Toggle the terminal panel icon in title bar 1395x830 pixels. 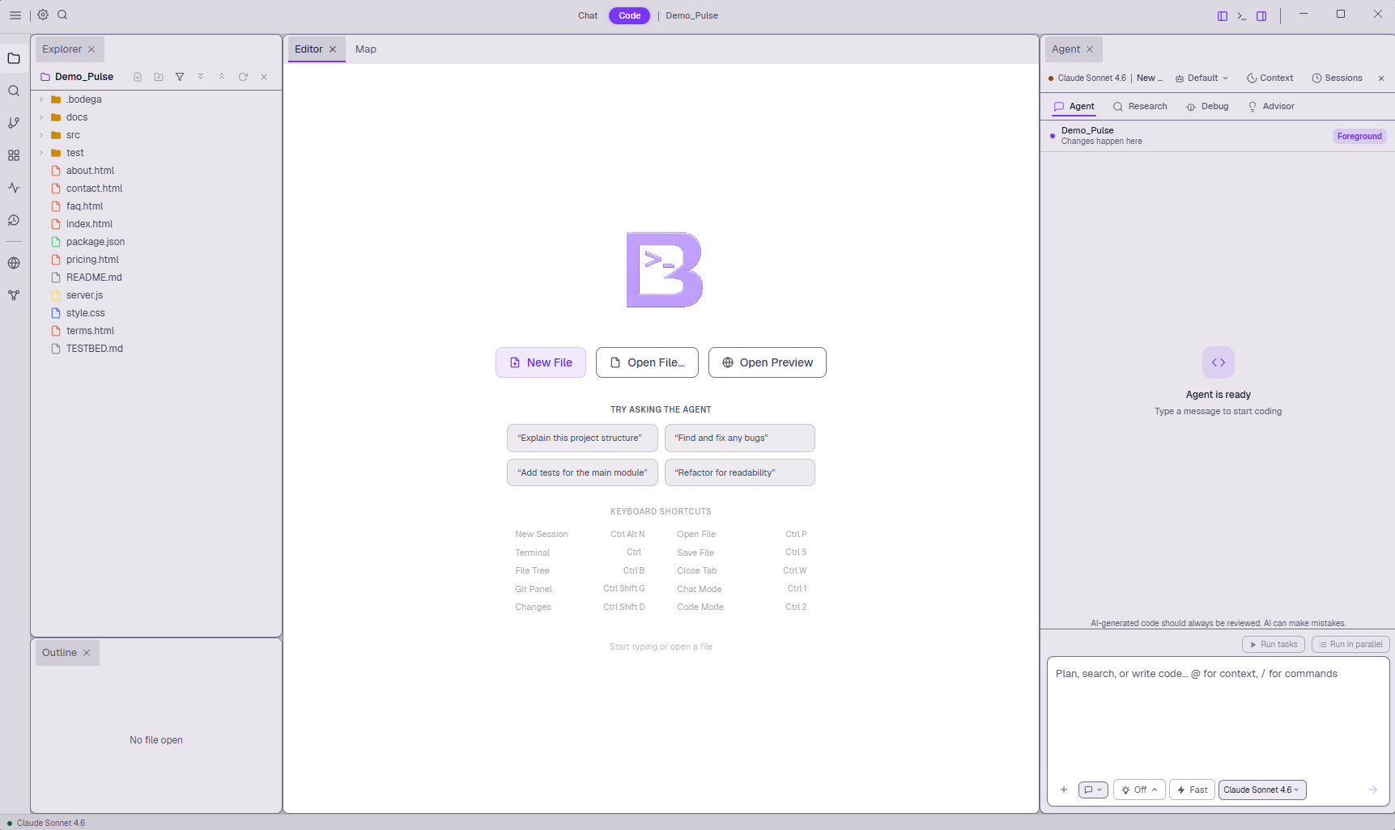click(1242, 15)
